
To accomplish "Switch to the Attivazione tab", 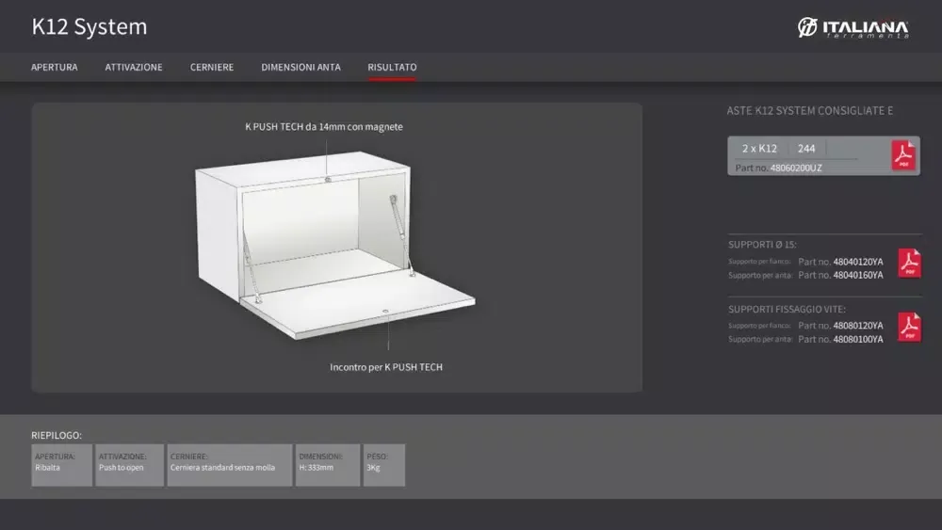I will point(134,67).
